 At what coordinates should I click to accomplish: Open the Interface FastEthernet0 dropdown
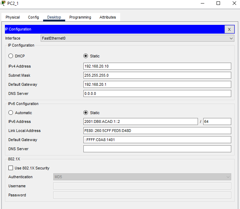pos(137,38)
